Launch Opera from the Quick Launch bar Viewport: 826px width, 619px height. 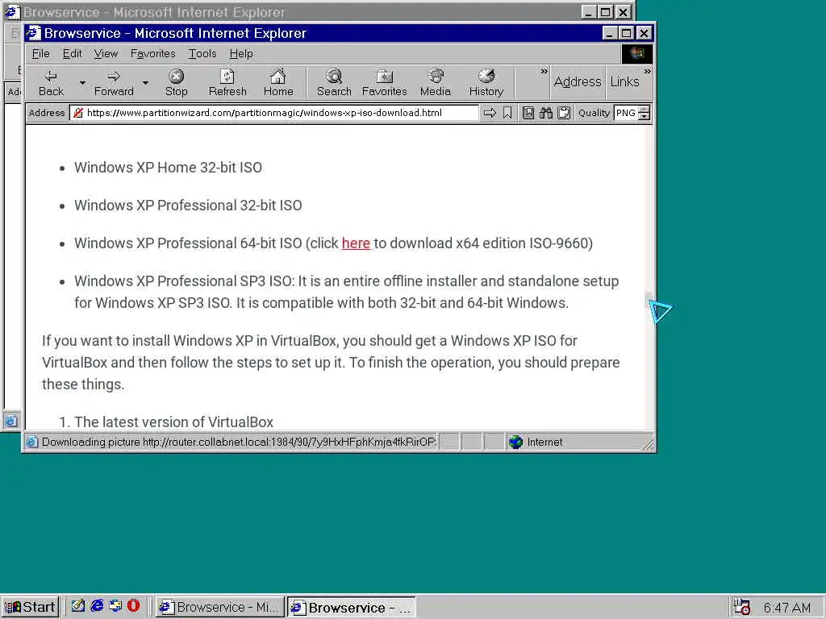(134, 606)
